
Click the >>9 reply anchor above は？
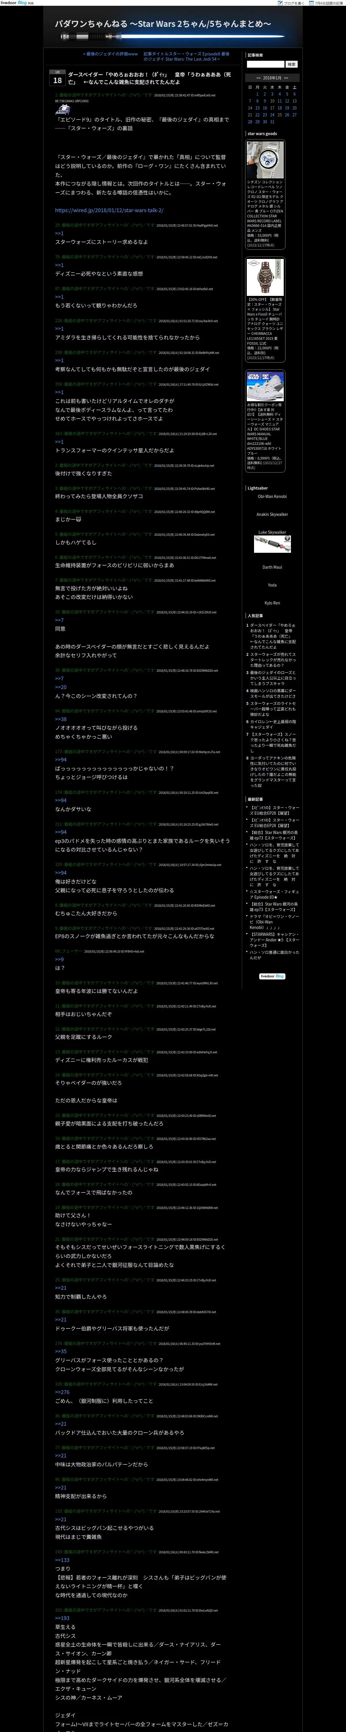[59, 960]
